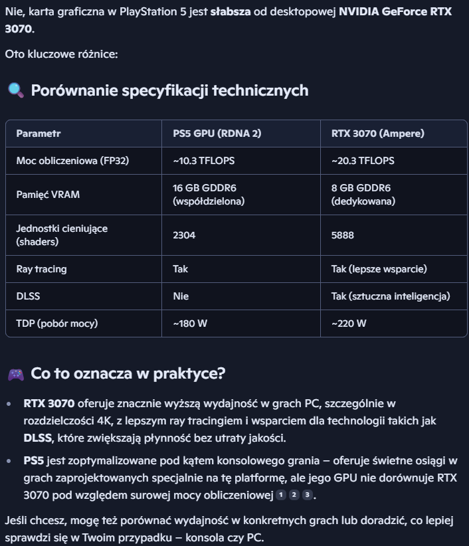The width and height of the screenshot is (469, 546).
Task: Open citation badge number 2
Action: (x=294, y=495)
